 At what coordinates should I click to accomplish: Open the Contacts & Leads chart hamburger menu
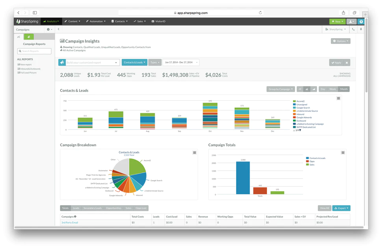point(338,99)
